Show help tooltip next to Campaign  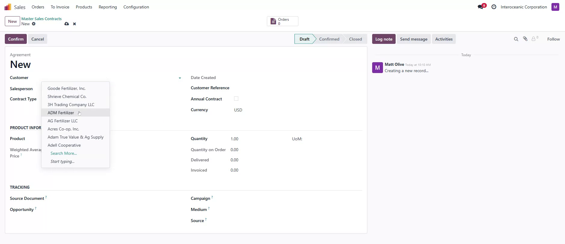(x=212, y=197)
